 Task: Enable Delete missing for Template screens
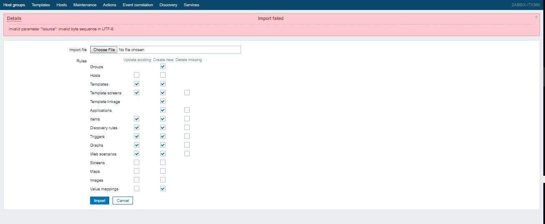click(x=187, y=93)
